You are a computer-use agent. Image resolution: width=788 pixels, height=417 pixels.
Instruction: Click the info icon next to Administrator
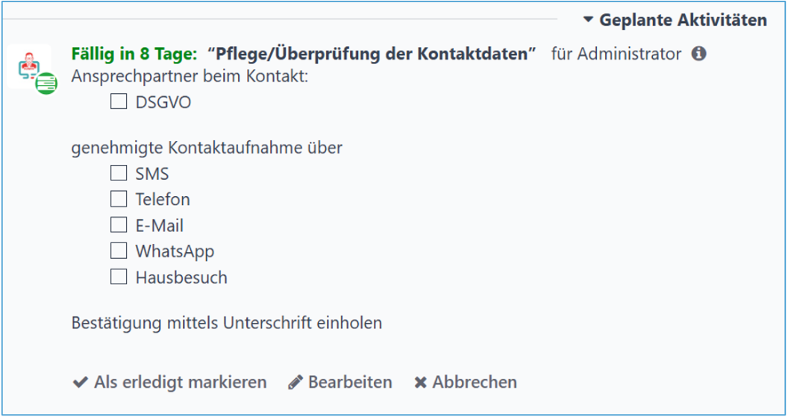(x=699, y=54)
